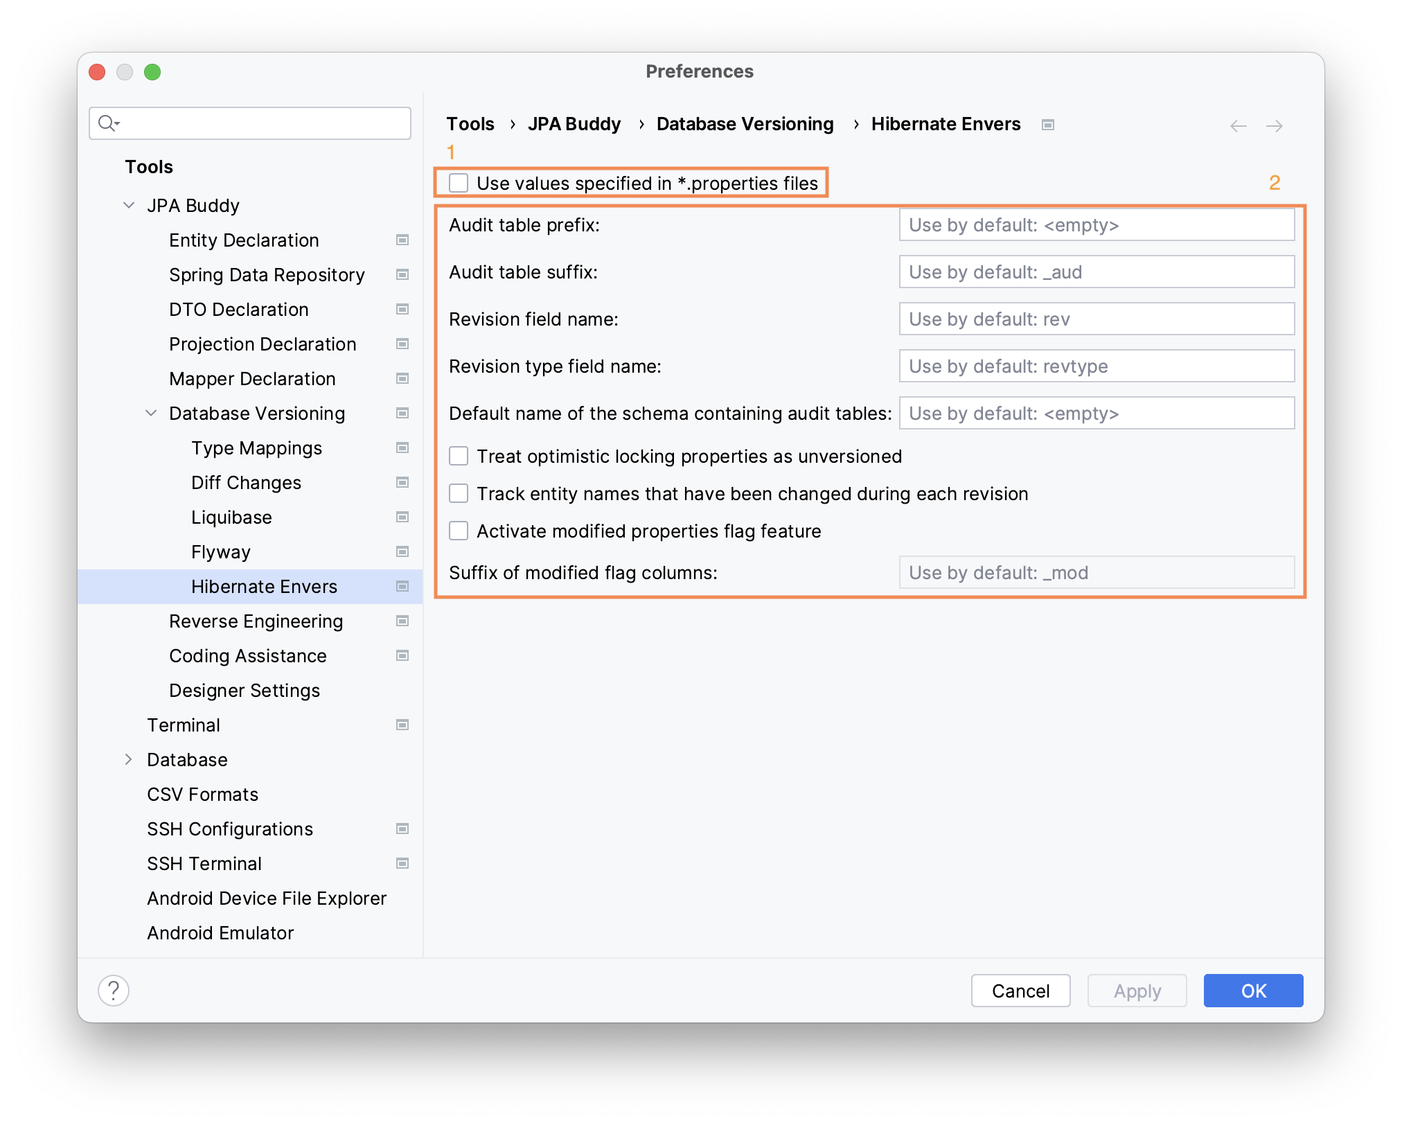Enable Use values specified in *.properties files

click(459, 183)
